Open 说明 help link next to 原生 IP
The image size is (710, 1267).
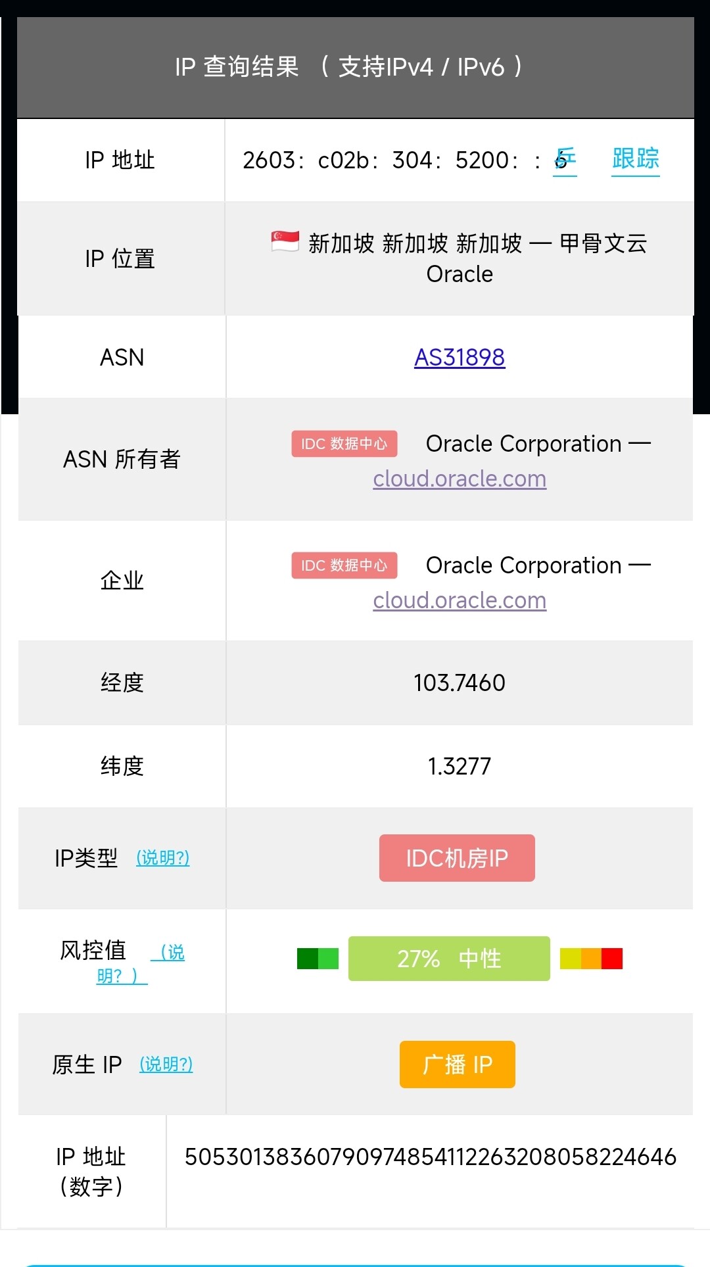coord(166,1064)
